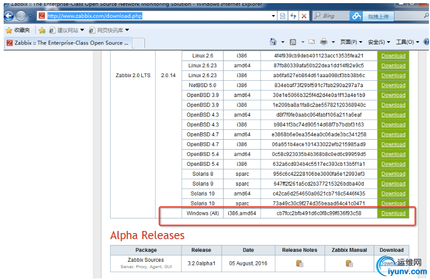
Task: Click the browser Back arrow button
Action: [x=9, y=16]
